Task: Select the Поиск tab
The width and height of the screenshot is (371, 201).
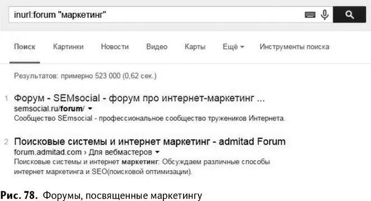Action: coord(25,47)
